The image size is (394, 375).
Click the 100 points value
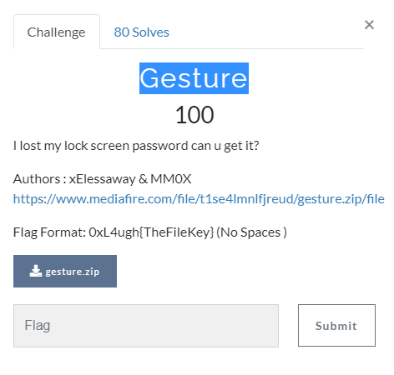click(194, 115)
